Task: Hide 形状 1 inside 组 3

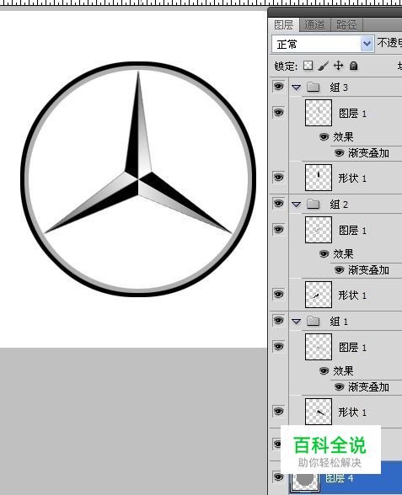Action: click(x=278, y=178)
